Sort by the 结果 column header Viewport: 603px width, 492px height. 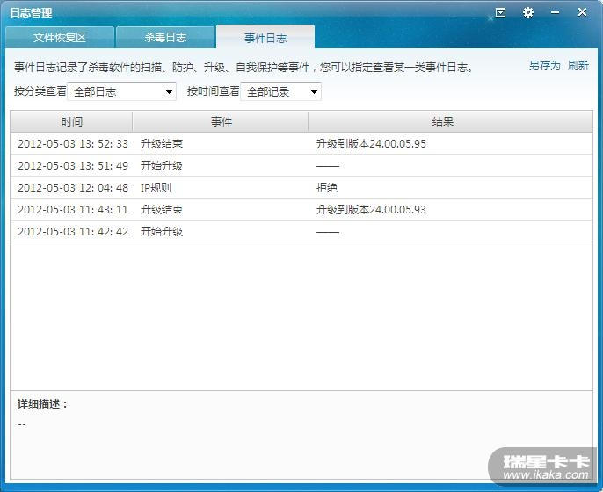click(x=450, y=122)
